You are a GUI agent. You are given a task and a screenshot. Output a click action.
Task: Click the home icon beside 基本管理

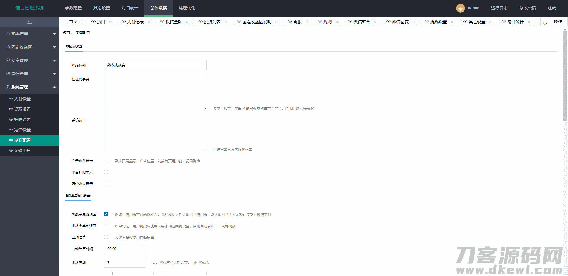[8, 34]
